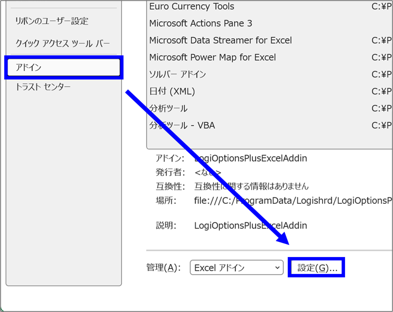Select the 日付 (XML) list entry
Image resolution: width=393 pixels, height=312 pixels.
172,91
